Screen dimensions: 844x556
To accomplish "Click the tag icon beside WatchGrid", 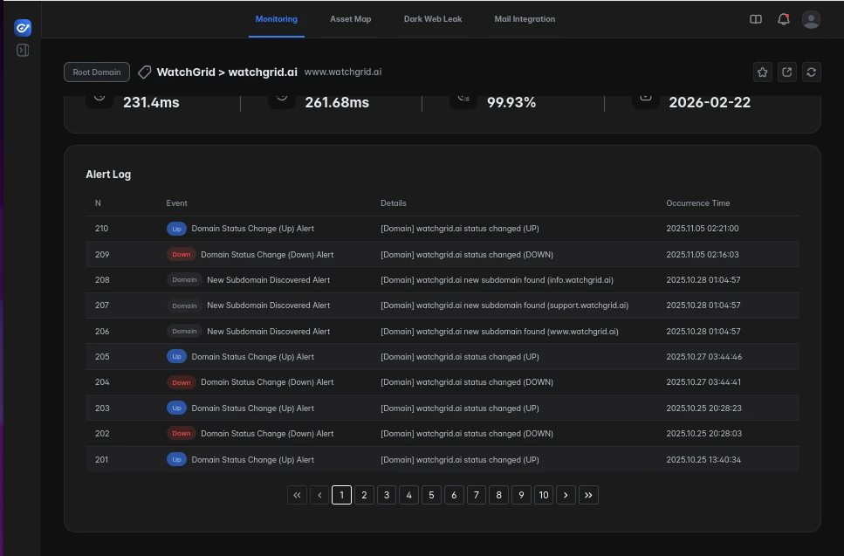I will coord(144,72).
